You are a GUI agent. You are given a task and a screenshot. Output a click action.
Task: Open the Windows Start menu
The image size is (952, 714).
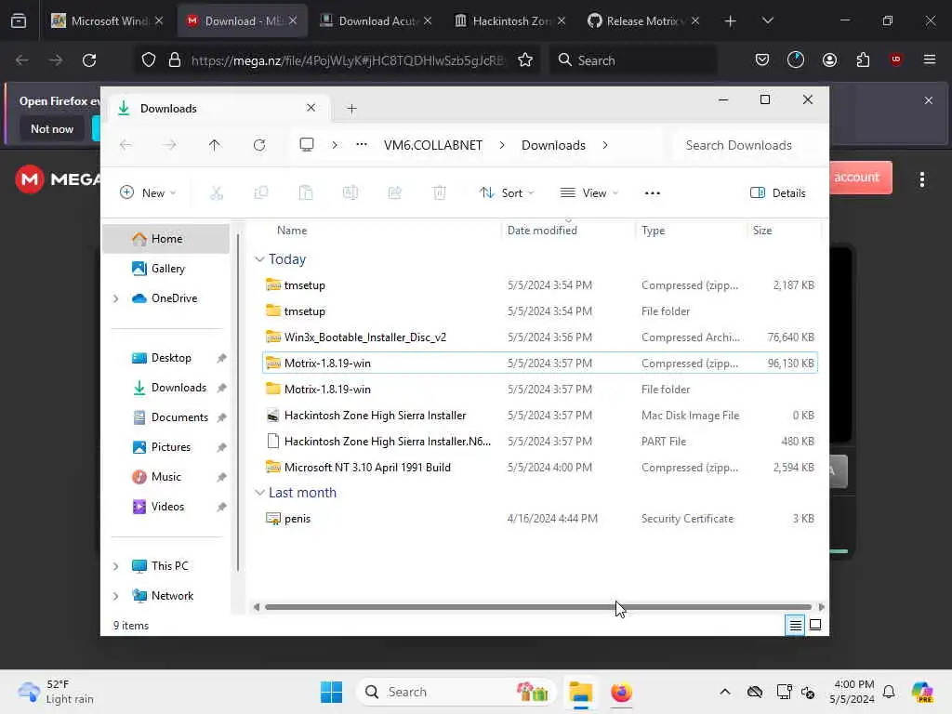(x=332, y=692)
